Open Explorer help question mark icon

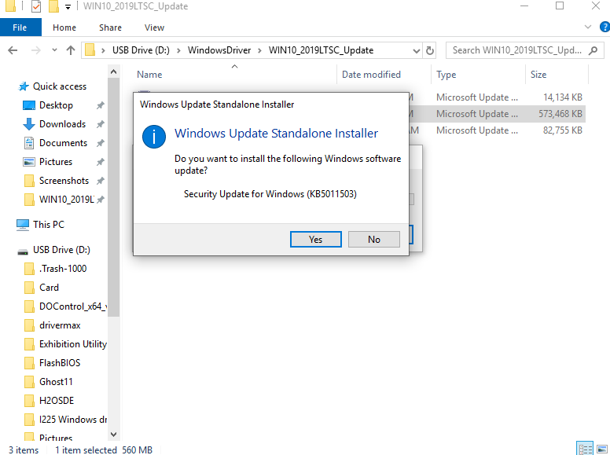[604, 27]
